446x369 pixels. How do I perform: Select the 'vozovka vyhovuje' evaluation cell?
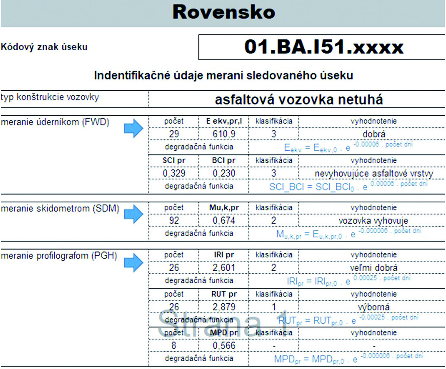374,221
